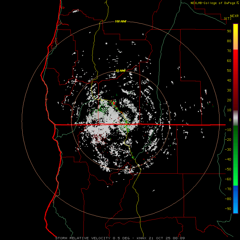The width and height of the screenshot is (240, 240).
Task: Click the 0 value on the velocity scale
Action: click(230, 120)
